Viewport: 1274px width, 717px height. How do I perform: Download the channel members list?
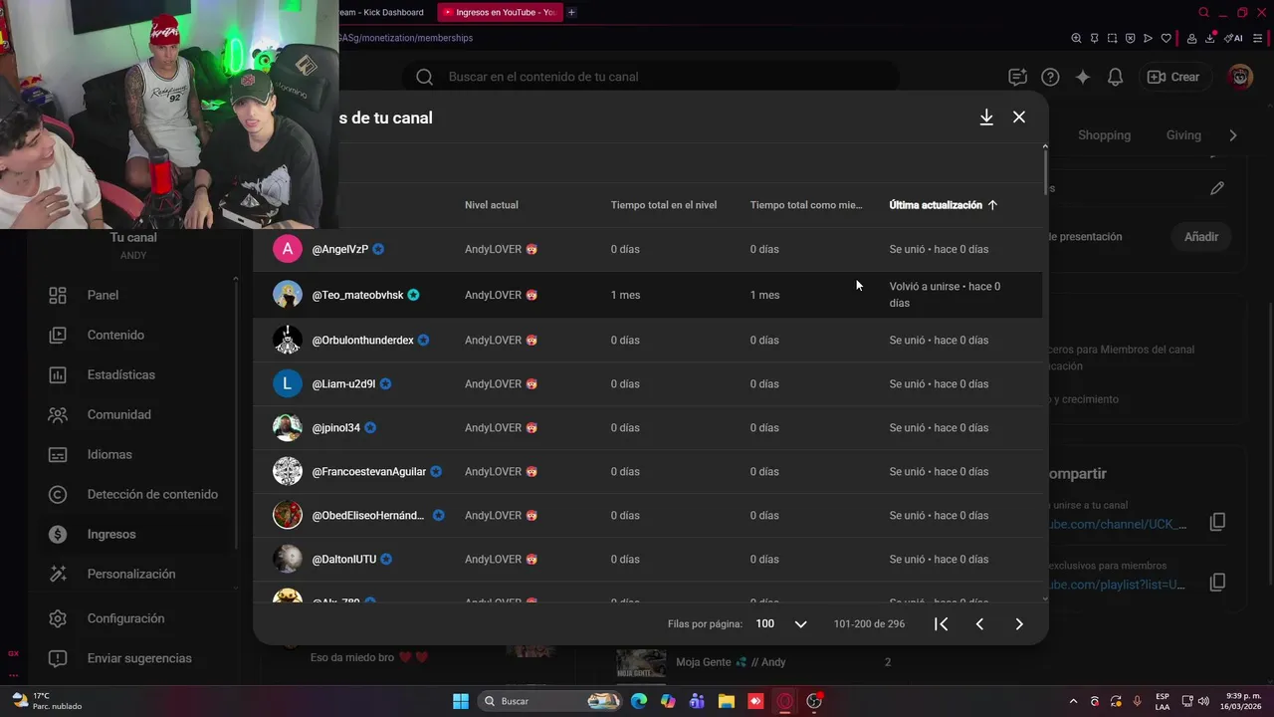pos(986,118)
